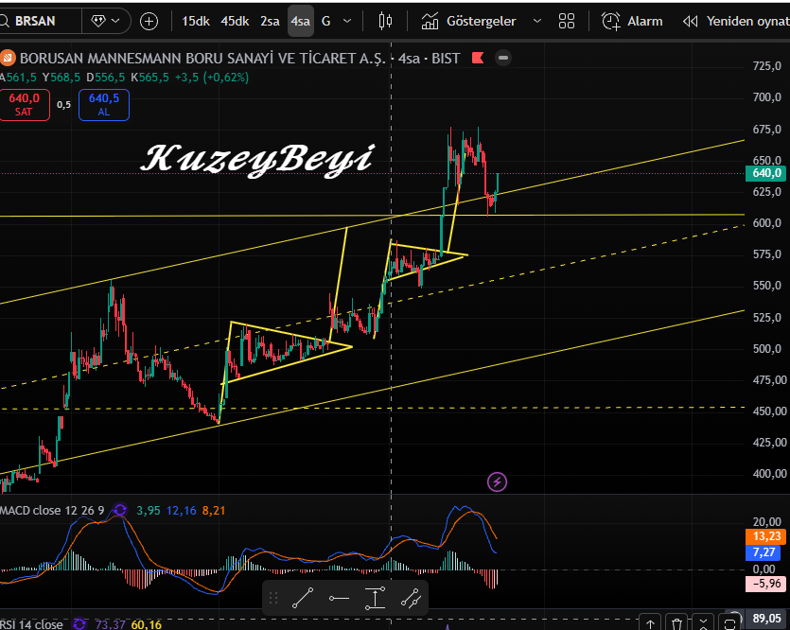Open the BRSAN symbol search box
The height and width of the screenshot is (630, 790).
pyautogui.click(x=41, y=21)
